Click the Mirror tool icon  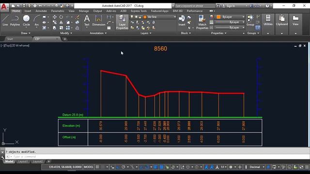tap(62, 23)
